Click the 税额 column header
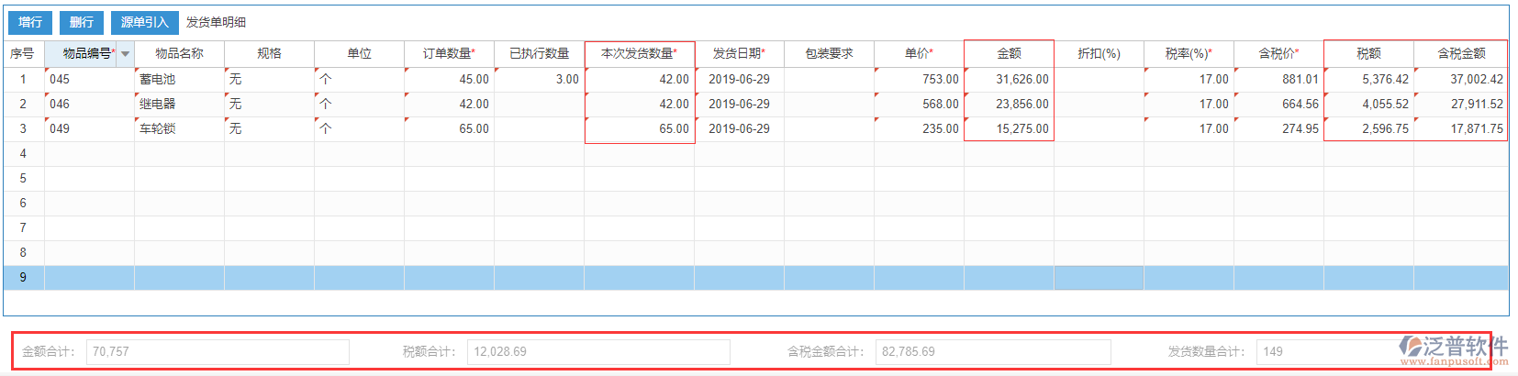This screenshot has height=376, width=1518. (1368, 54)
